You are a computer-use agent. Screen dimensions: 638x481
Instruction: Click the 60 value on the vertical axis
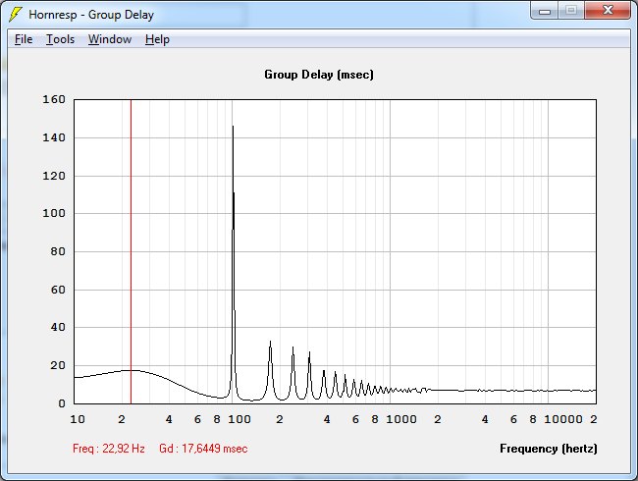coord(58,290)
